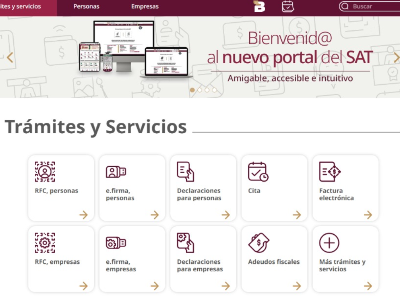
Task: Click the arrow on Adeudos fiscales card
Action: [x=297, y=286]
